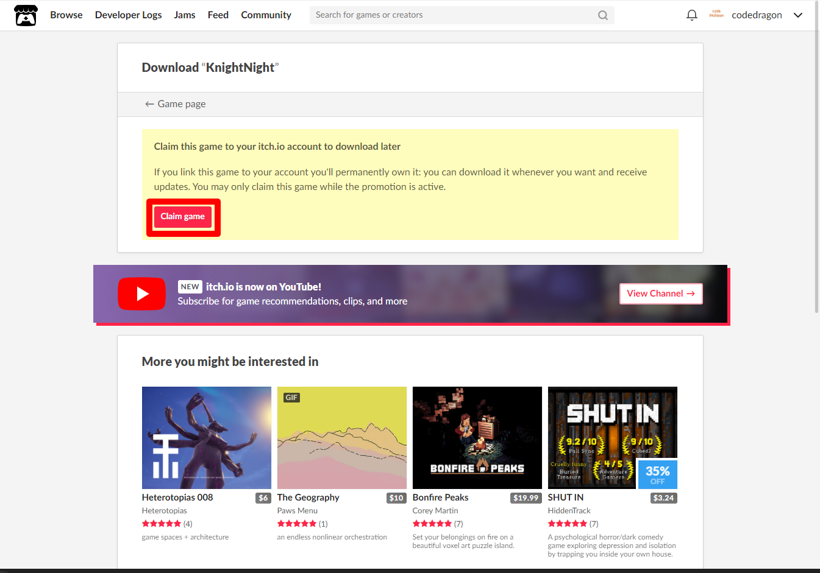Open the itch.io home logo
The image size is (820, 573).
pyautogui.click(x=26, y=15)
